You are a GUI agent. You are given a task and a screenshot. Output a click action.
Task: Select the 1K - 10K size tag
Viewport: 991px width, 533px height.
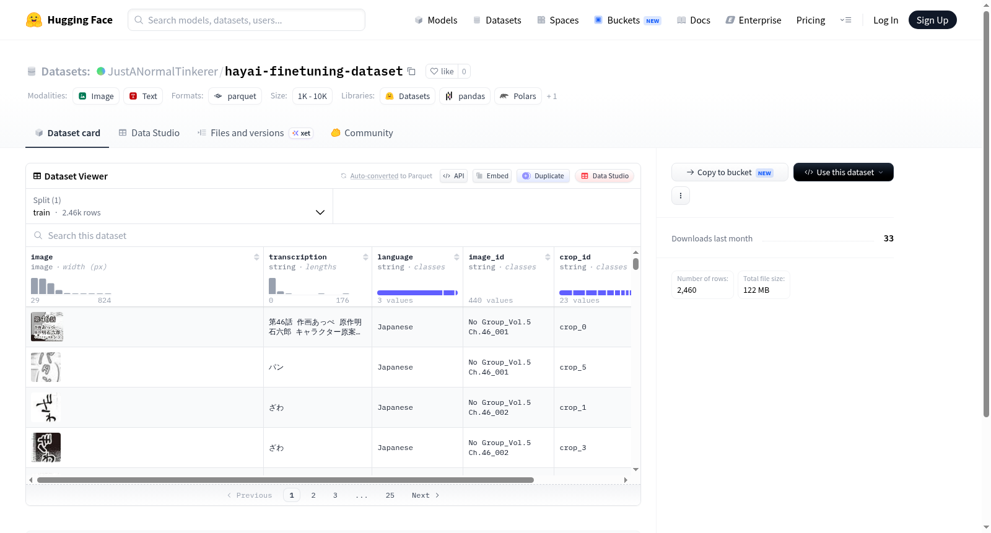pos(312,96)
